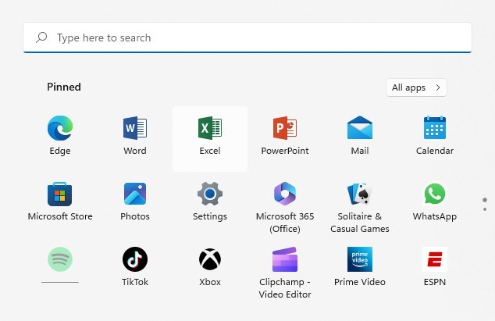Viewport: 495px width, 321px height.
Task: Click the Spotify icon that is installing
Action: pos(60,259)
